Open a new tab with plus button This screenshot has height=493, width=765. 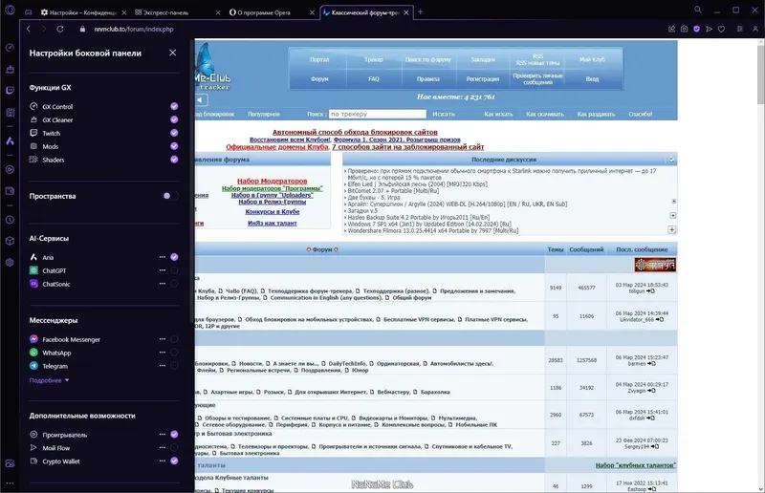(x=421, y=12)
